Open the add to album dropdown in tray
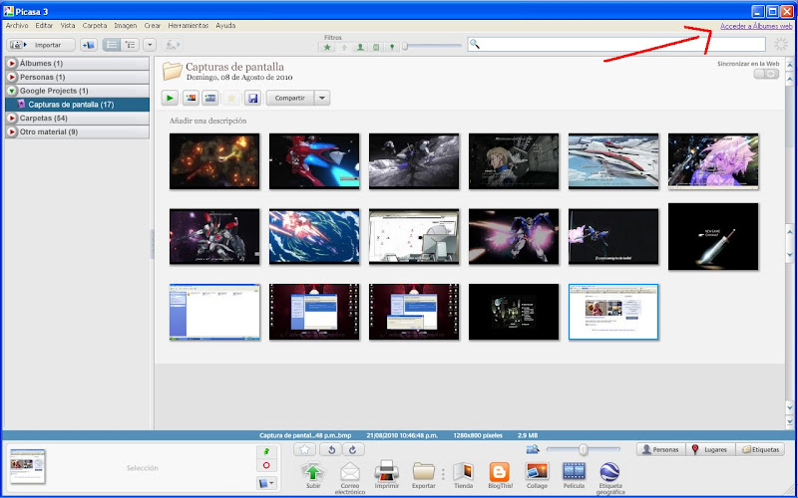 click(x=266, y=483)
